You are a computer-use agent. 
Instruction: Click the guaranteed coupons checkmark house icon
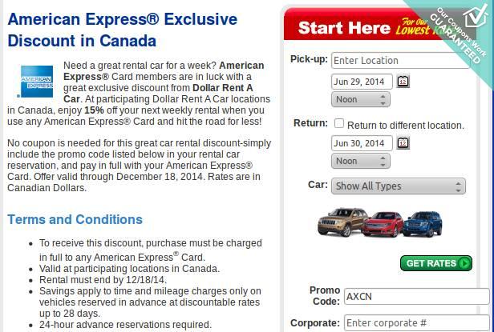click(x=475, y=15)
